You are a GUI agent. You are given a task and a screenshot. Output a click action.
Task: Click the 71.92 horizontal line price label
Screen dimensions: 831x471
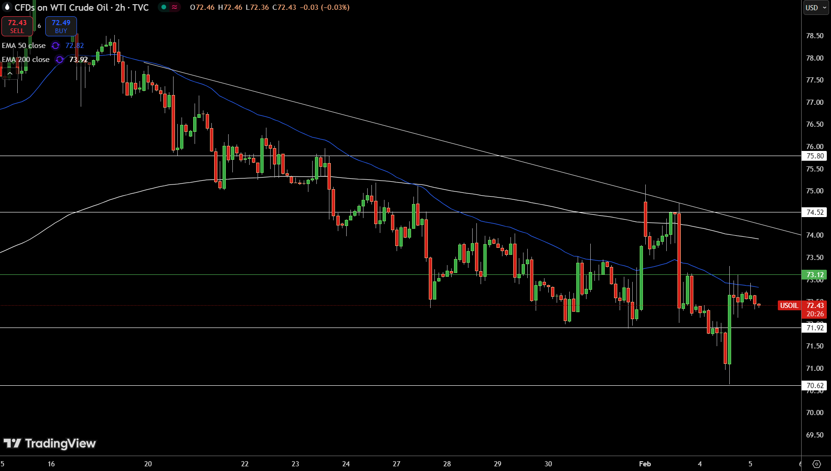pos(815,328)
